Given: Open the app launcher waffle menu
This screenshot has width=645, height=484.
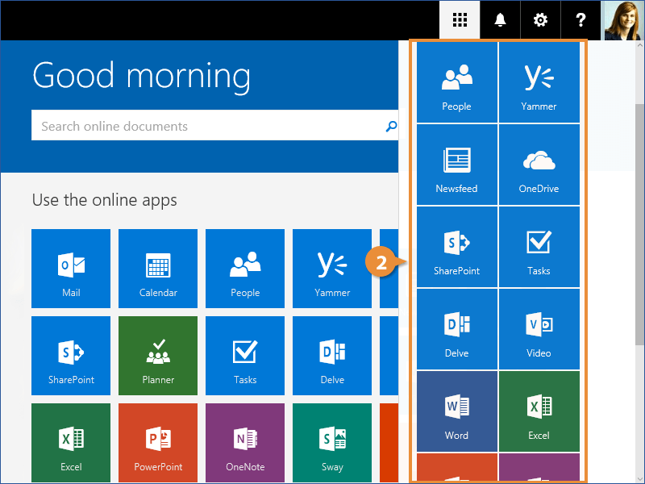Looking at the screenshot, I should point(460,20).
